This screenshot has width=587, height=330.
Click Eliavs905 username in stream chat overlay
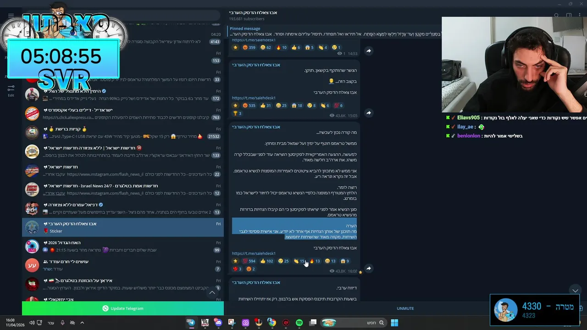click(x=468, y=118)
